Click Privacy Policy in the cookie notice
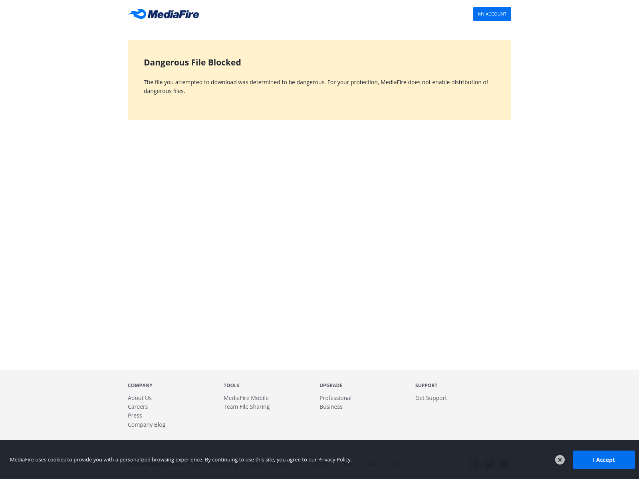The image size is (639, 479). [x=334, y=460]
